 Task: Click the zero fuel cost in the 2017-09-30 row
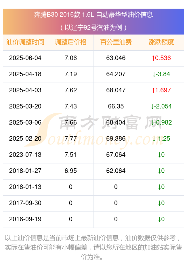point(116,203)
